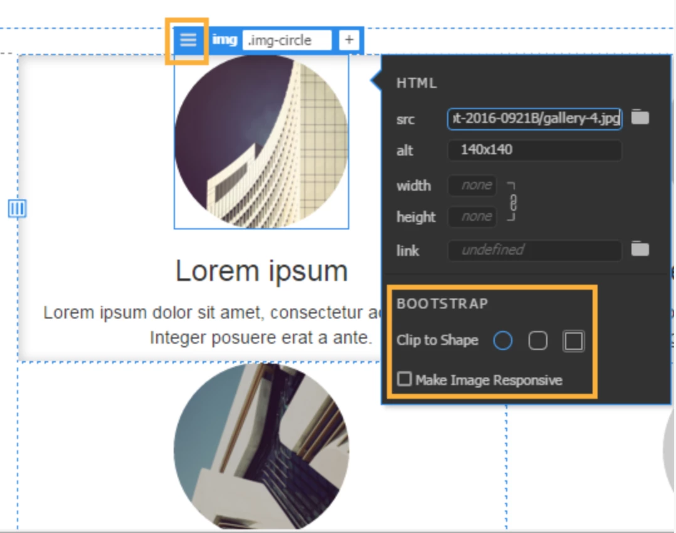This screenshot has height=533, width=676.
Task: Browse for the src image file
Action: pyautogui.click(x=640, y=117)
